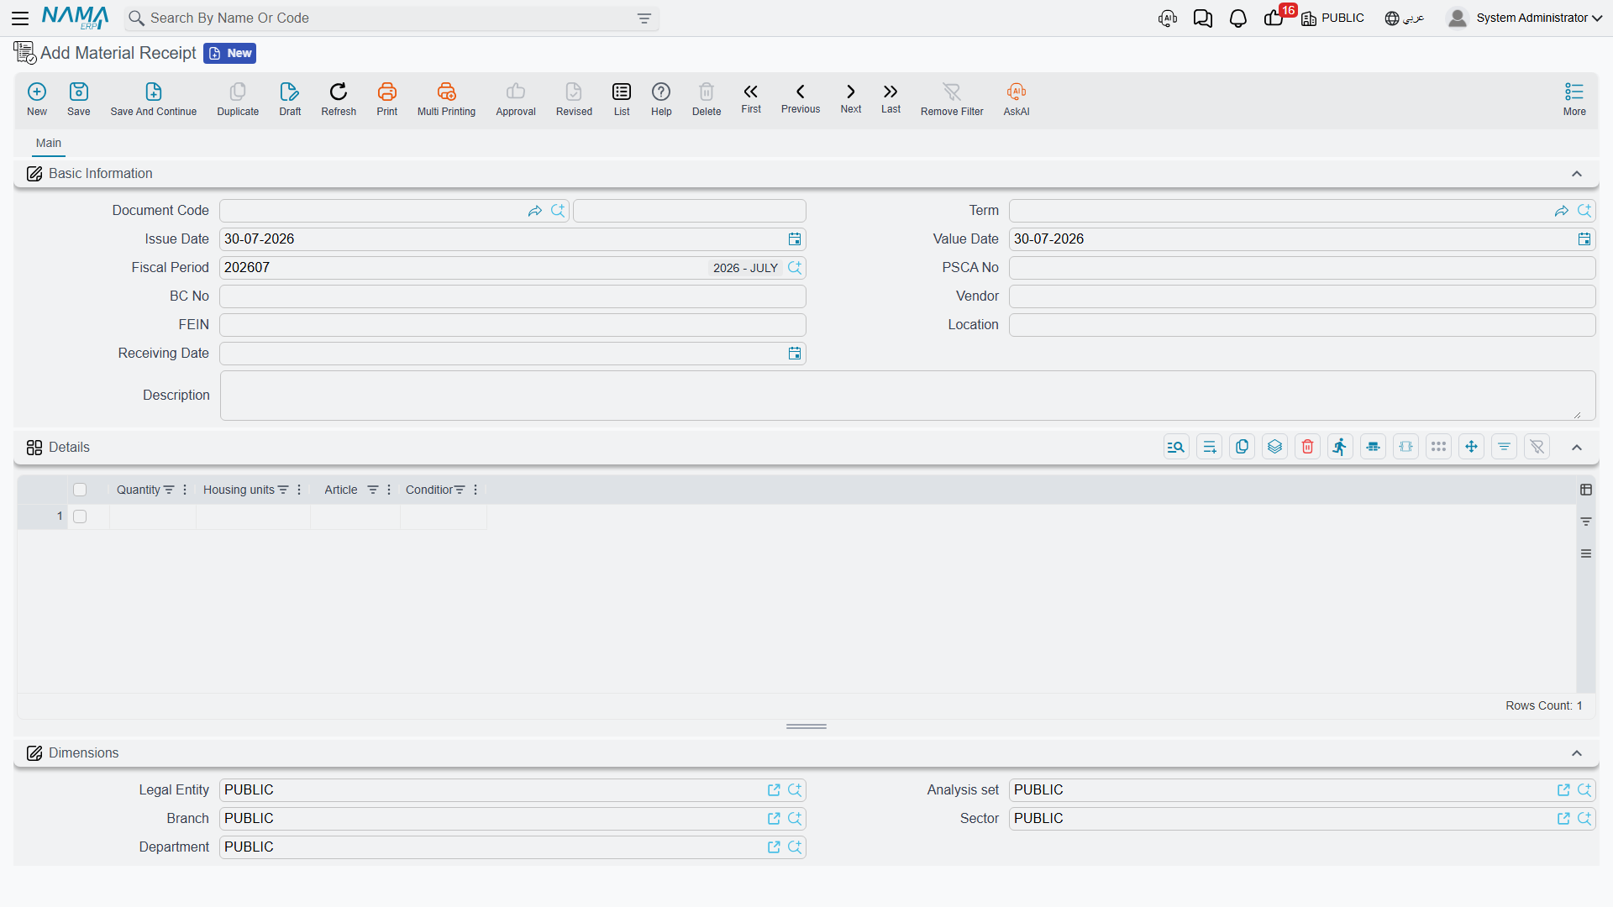Collapse the Details section
Screen dimensions: 1613x907
point(1577,448)
